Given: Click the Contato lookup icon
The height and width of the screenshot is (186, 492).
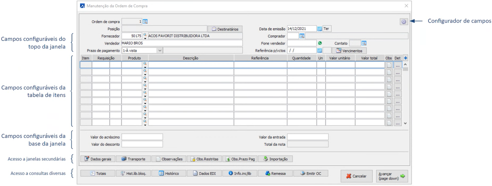Looking at the screenshot, I should pyautogui.click(x=364, y=43).
